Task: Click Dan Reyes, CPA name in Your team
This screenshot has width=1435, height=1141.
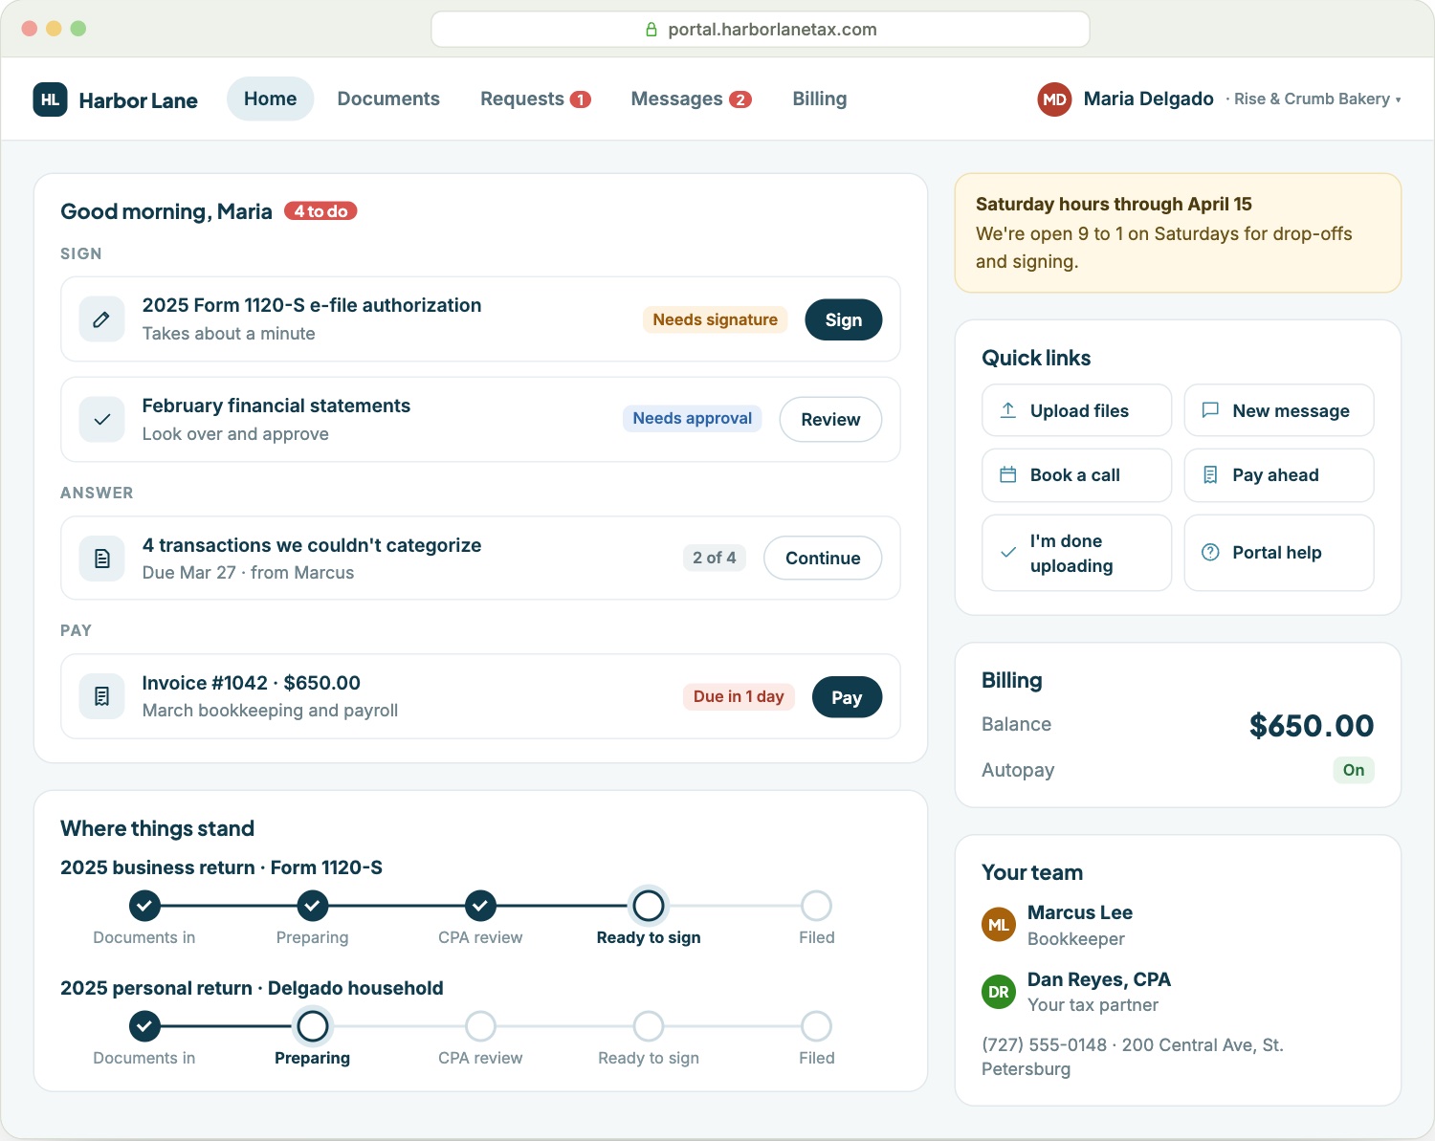Action: (1099, 979)
